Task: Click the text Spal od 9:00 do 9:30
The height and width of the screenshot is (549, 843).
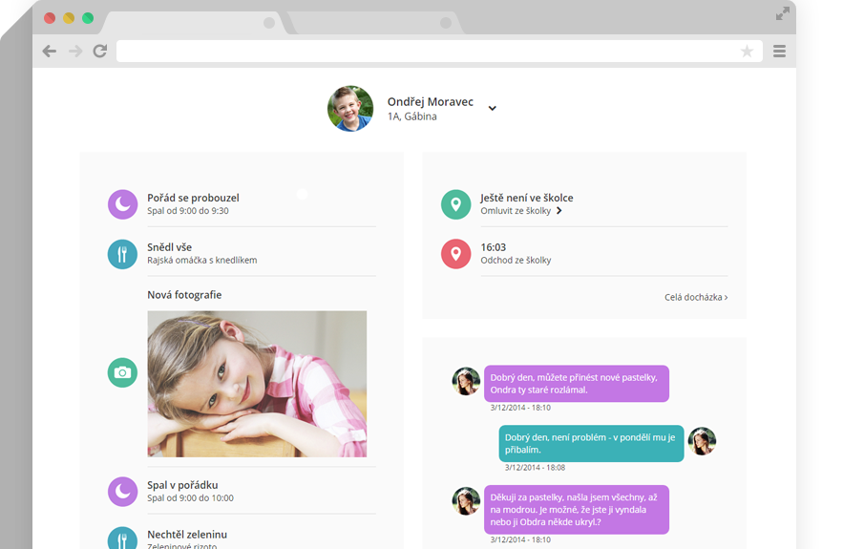Action: (x=188, y=211)
